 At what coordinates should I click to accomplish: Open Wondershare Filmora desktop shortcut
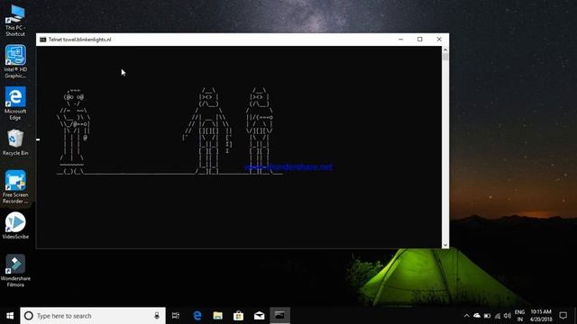pyautogui.click(x=15, y=271)
